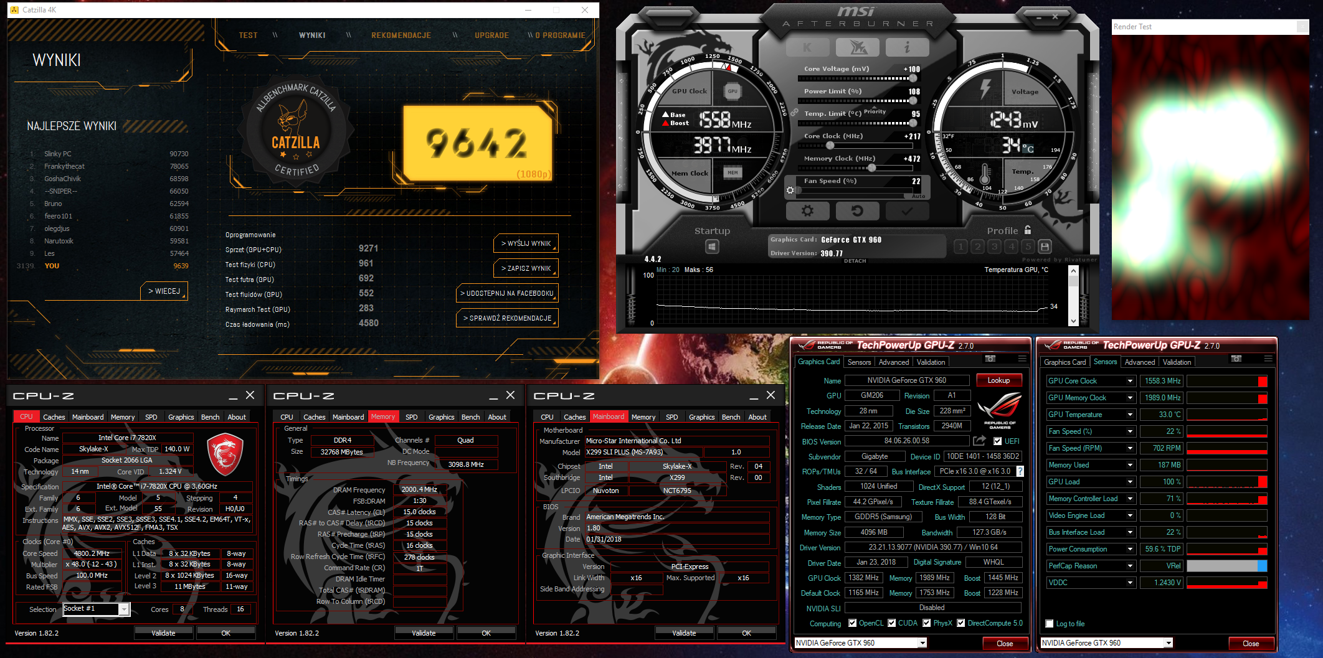Click Lookup button in GPU-Z
The width and height of the screenshot is (1323, 658).
pos(998,380)
